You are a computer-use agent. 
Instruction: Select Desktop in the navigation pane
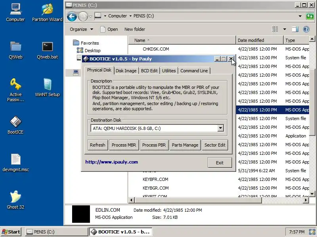[x=93, y=51]
